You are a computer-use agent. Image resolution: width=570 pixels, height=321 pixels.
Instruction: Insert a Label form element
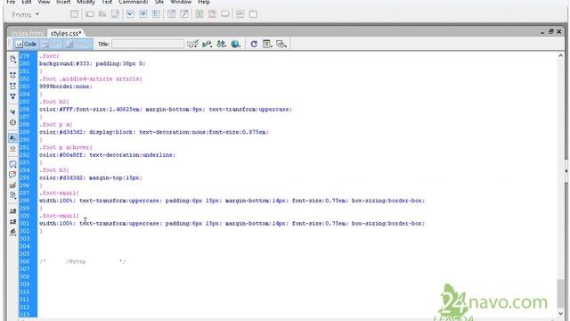click(240, 14)
